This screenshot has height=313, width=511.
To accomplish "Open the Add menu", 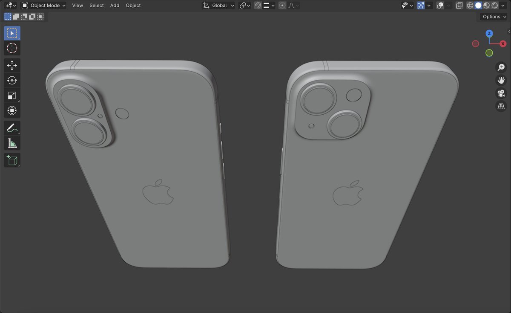I will point(115,6).
